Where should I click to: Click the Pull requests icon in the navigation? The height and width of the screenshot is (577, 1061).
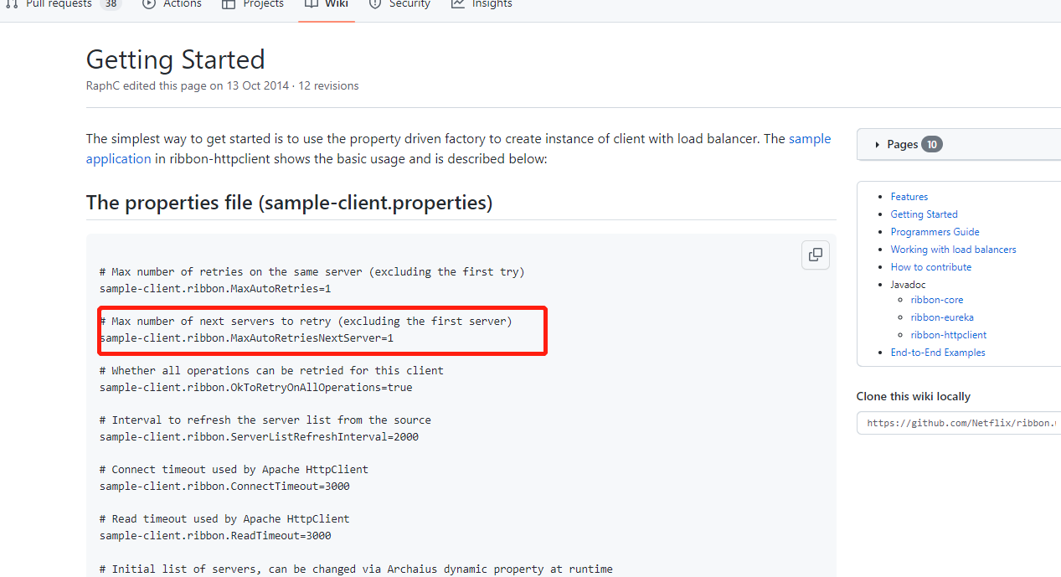coord(10,4)
